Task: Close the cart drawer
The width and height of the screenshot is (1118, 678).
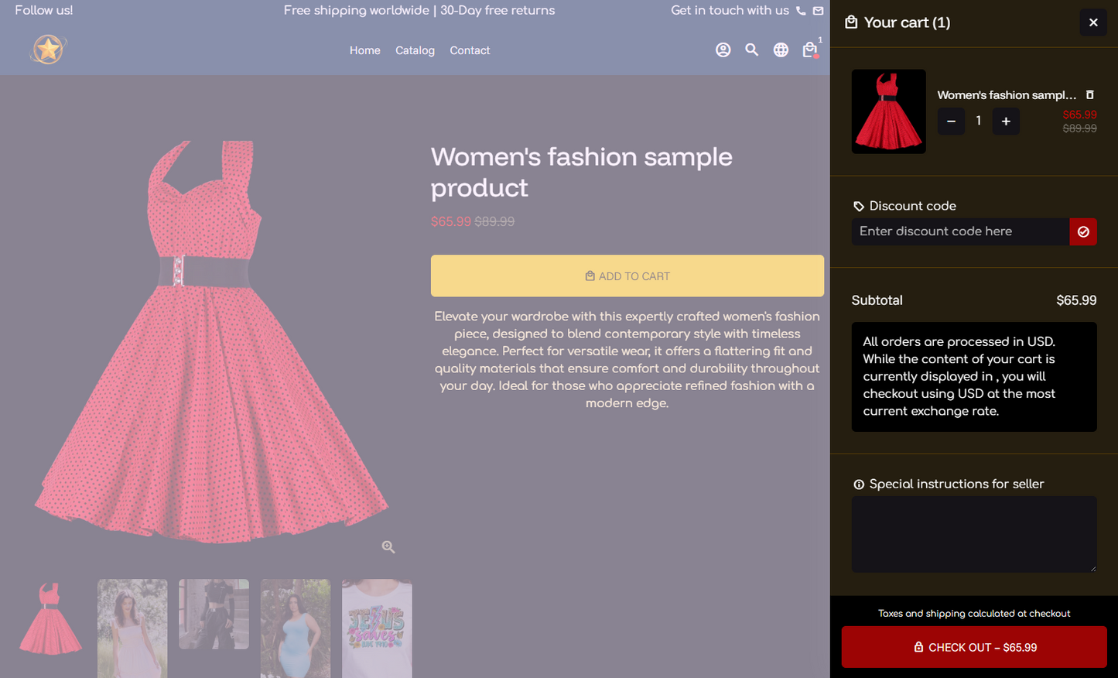Action: tap(1092, 22)
